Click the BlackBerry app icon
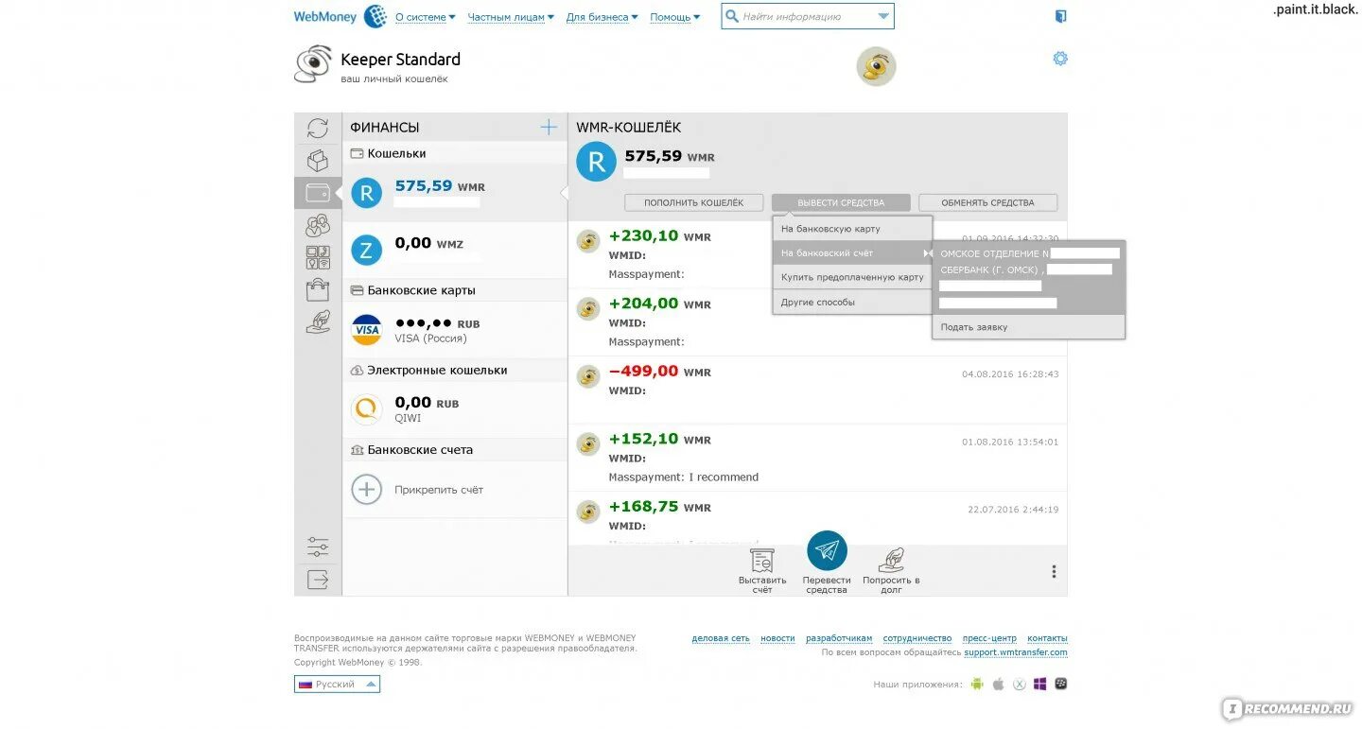Image resolution: width=1362 pixels, height=729 pixels. [1060, 684]
